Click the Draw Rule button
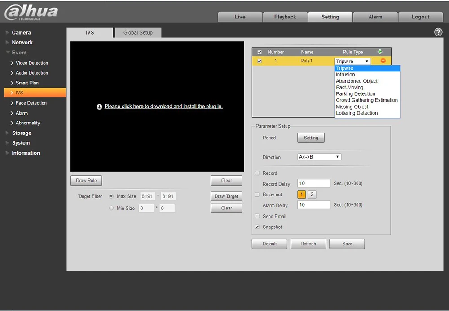Image resolution: width=449 pixels, height=311 pixels. coord(86,181)
